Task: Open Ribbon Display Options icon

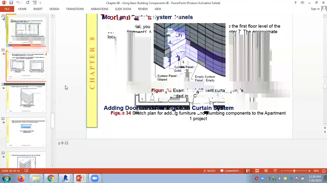Action: [x=302, y=3]
